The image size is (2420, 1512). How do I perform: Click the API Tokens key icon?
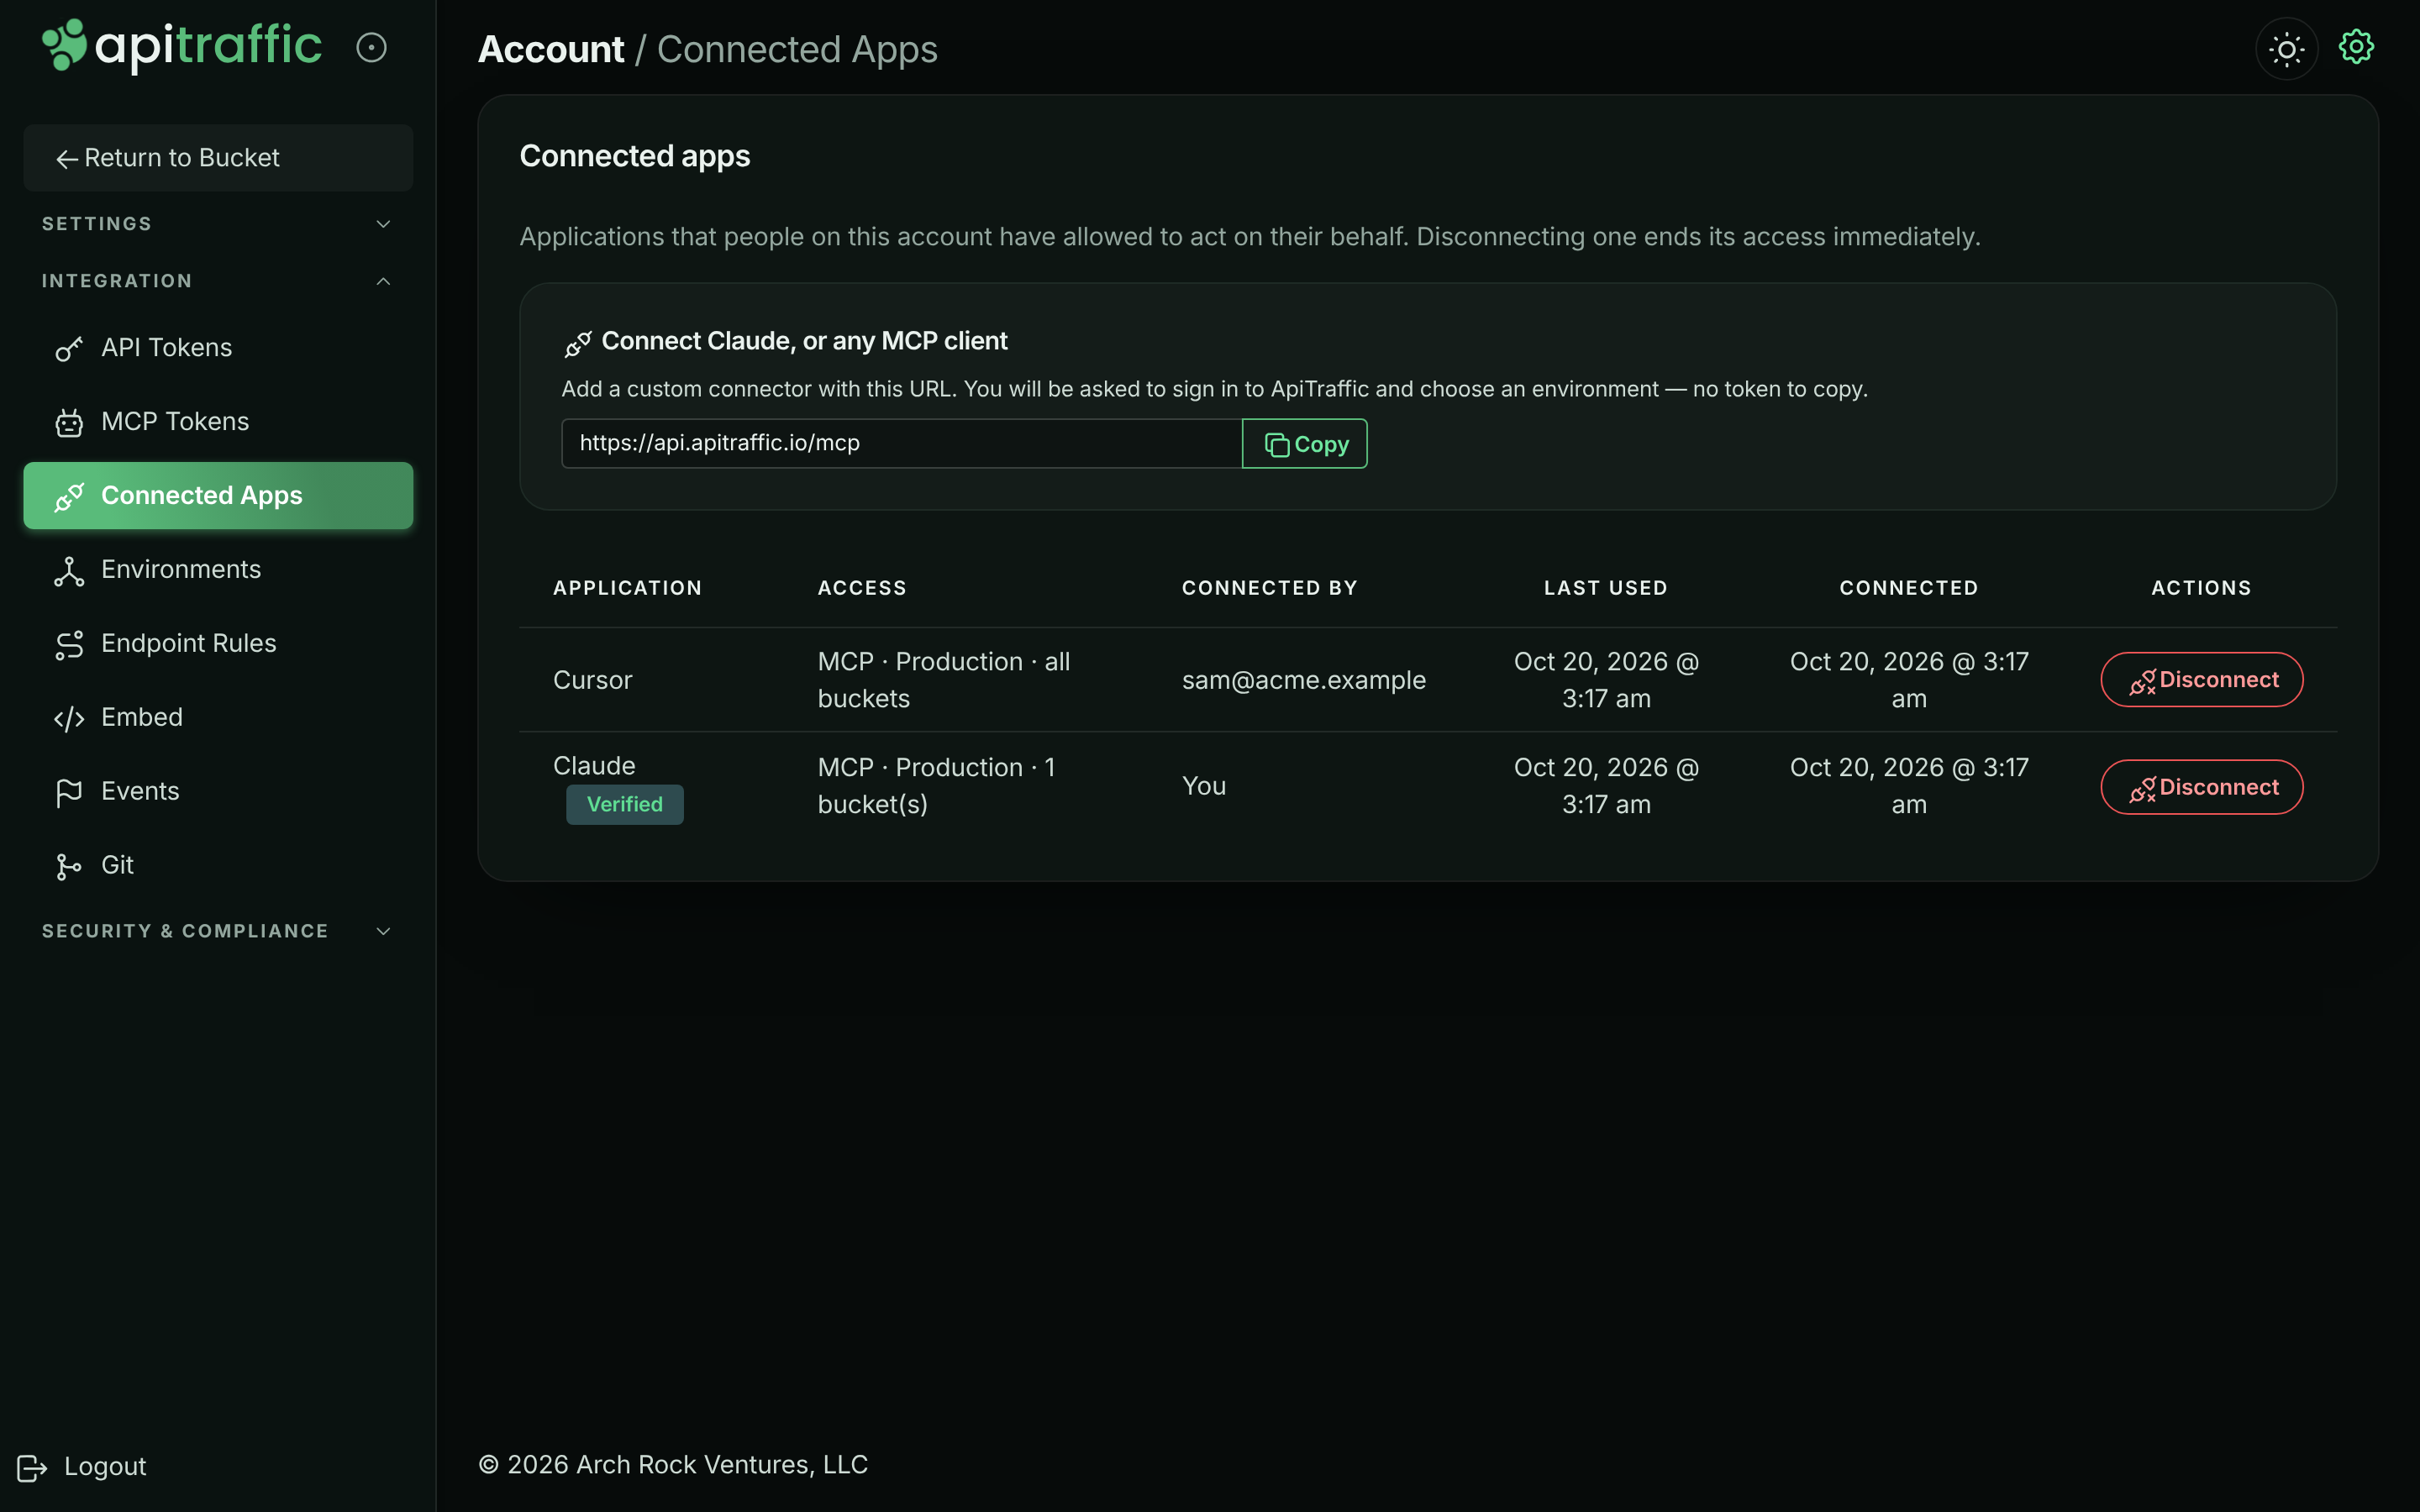click(69, 348)
